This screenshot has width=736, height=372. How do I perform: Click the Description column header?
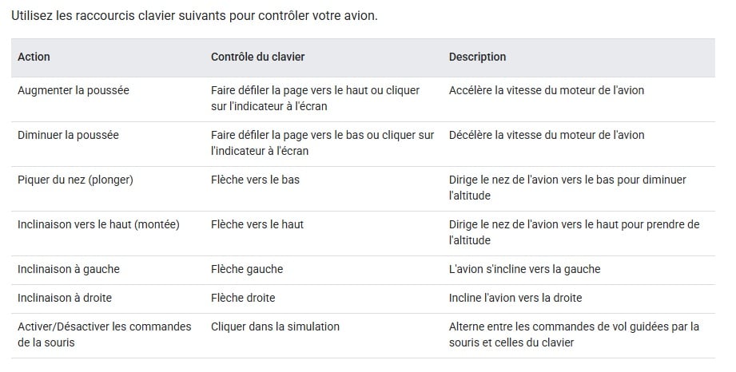(477, 57)
